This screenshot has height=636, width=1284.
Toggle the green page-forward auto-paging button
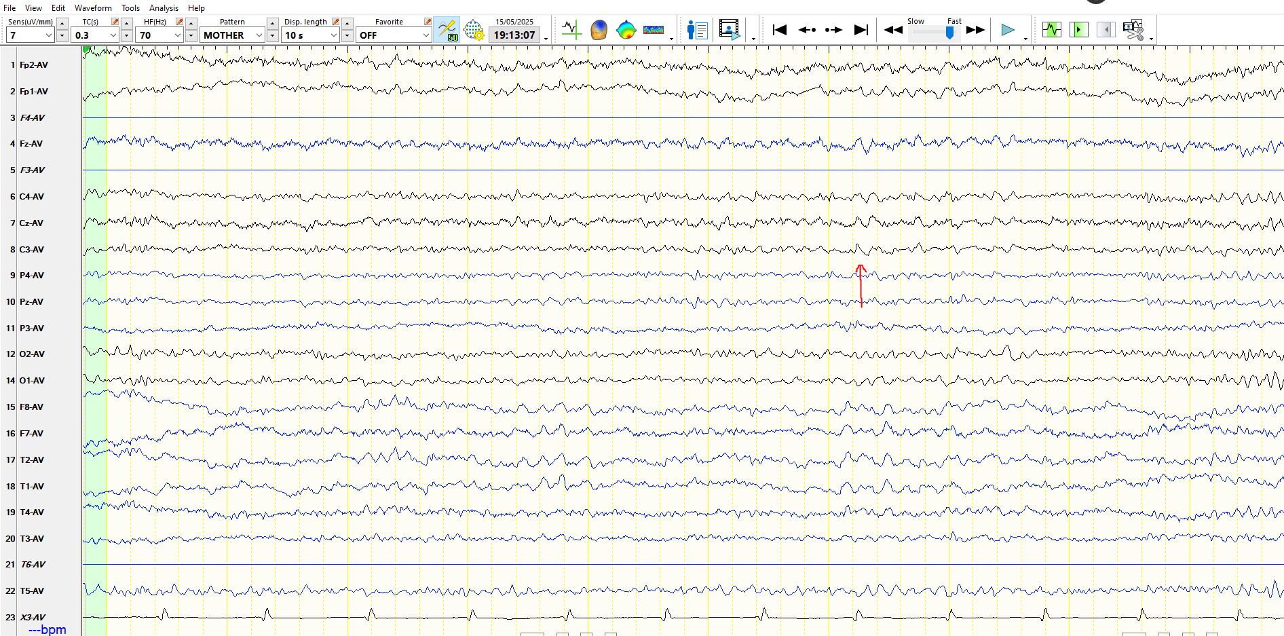(1078, 30)
